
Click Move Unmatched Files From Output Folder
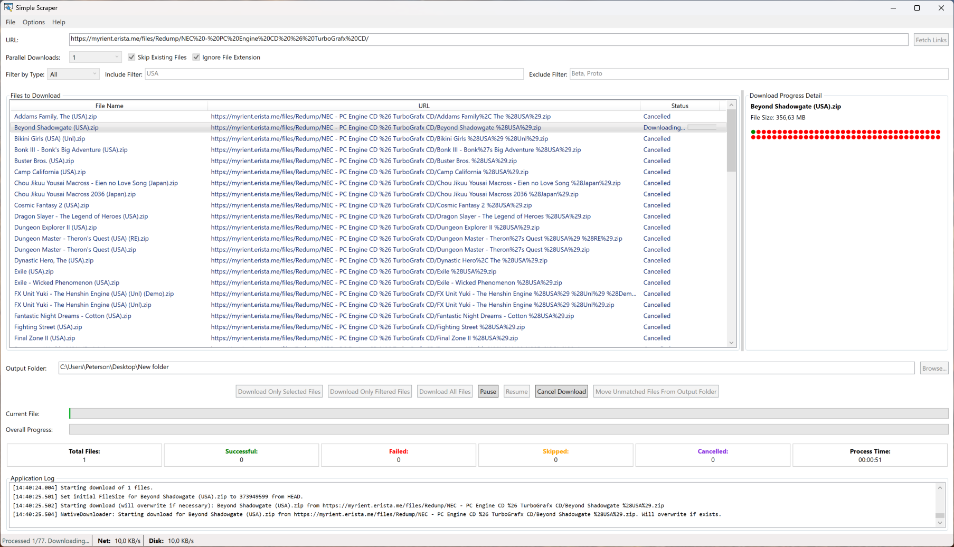tap(656, 391)
